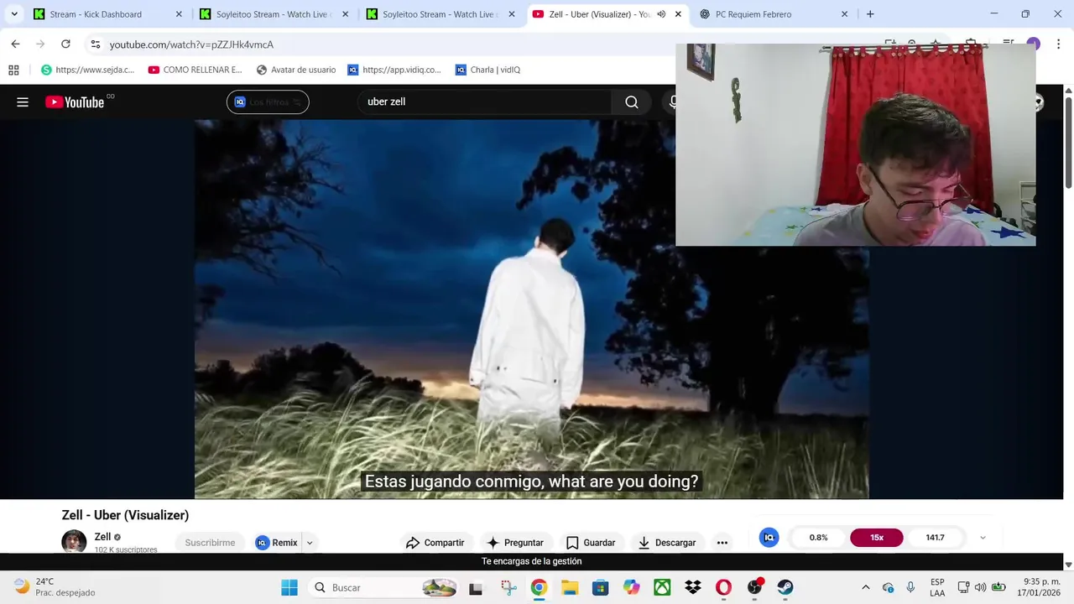Close the 'Stream - Kick Dashboard' tab
Screen dimensions: 1074x604
pos(178,14)
